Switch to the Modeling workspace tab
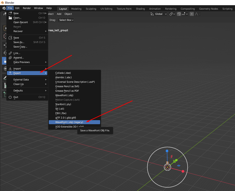This screenshot has width=235, height=191. point(76,9)
